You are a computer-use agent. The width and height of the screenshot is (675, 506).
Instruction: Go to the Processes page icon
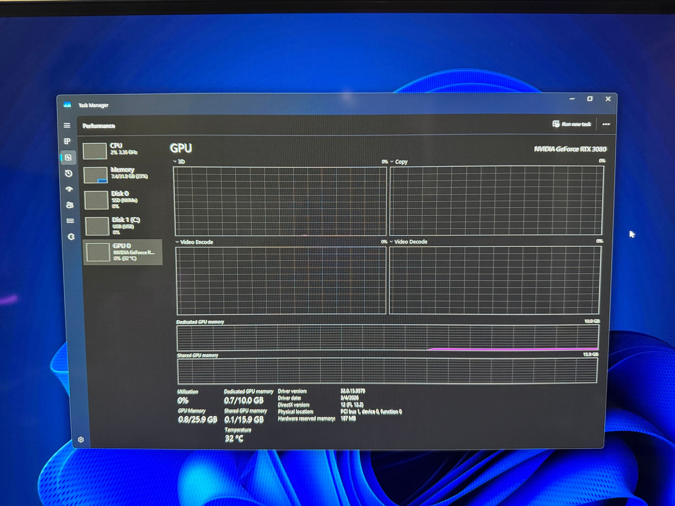click(67, 141)
